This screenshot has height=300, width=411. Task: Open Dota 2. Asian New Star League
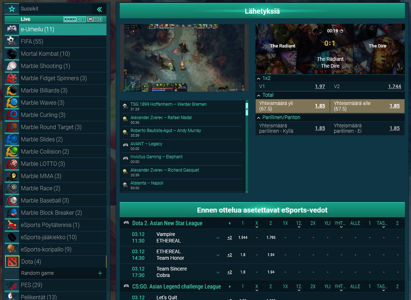tap(167, 223)
